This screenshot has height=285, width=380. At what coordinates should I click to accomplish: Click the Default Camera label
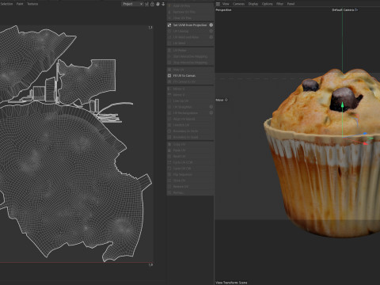343,9
